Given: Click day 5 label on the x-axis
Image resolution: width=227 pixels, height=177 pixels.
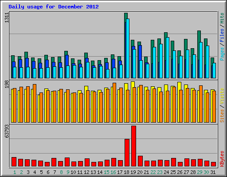Looking at the screenshot, I should click(x=41, y=172).
